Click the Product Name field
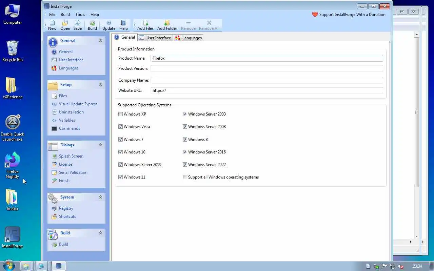This screenshot has width=434, height=271. (x=267, y=58)
